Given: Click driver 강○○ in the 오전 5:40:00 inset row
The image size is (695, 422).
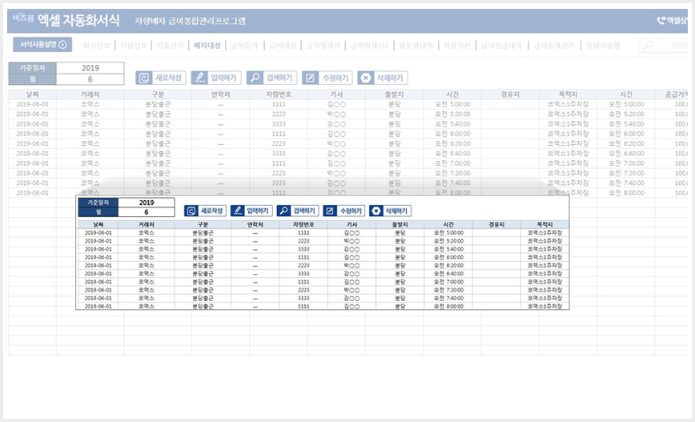Looking at the screenshot, I should [352, 249].
